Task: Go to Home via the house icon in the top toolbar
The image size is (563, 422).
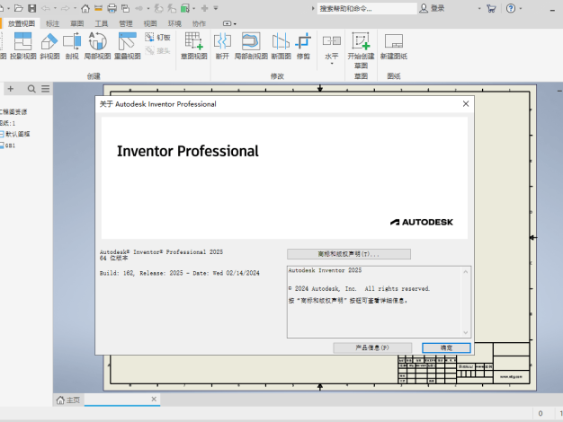Action: pyautogui.click(x=85, y=8)
